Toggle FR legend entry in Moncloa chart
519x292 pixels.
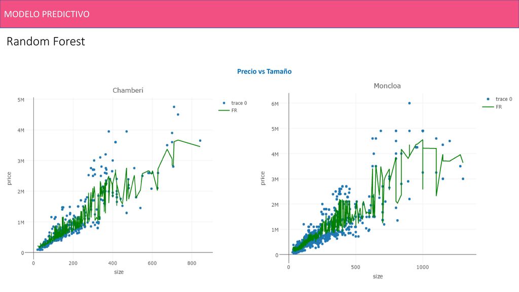493,106
